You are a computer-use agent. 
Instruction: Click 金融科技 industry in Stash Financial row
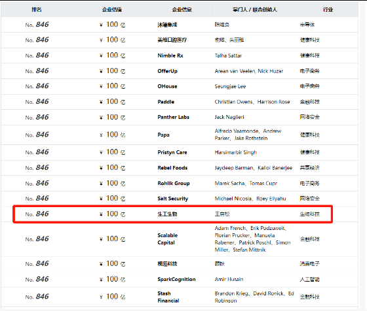coord(309,297)
